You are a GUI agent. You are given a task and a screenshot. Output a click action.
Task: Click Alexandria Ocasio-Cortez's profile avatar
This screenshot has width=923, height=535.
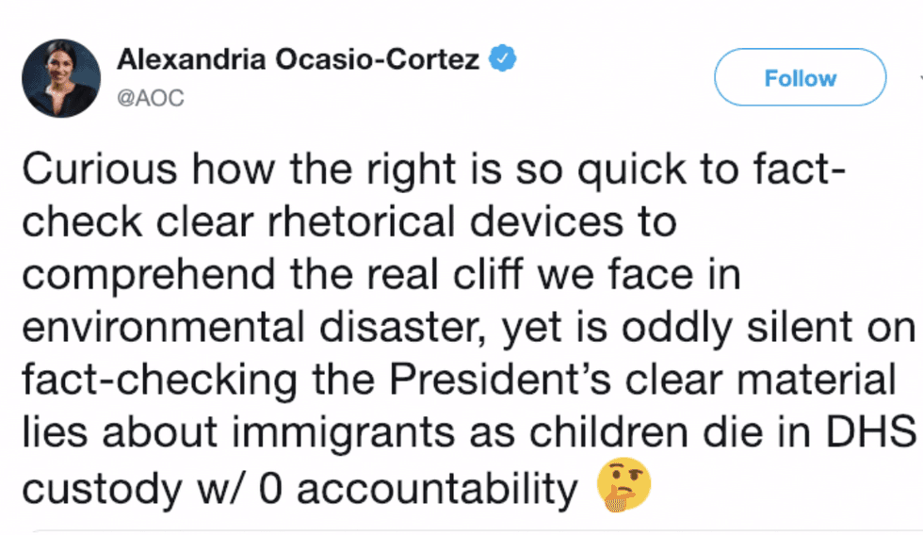point(61,78)
